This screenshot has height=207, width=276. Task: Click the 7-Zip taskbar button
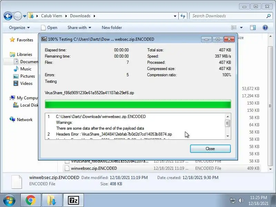point(73,200)
